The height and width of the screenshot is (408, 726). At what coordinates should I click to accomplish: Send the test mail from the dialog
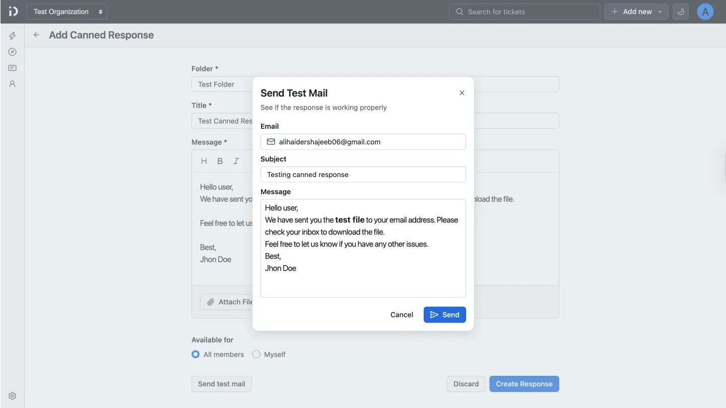tap(444, 314)
